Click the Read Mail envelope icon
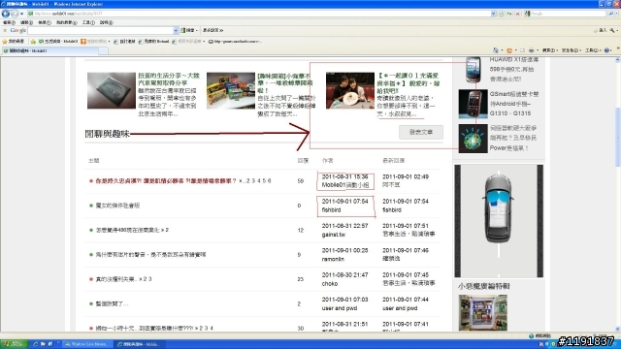 (x=522, y=50)
